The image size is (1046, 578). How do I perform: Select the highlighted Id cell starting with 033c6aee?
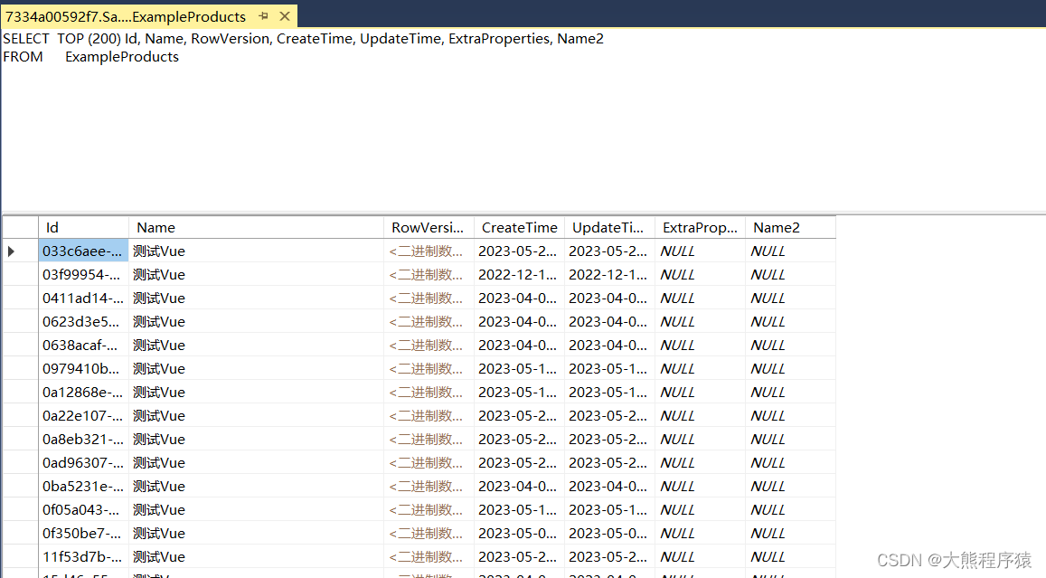tap(83, 251)
